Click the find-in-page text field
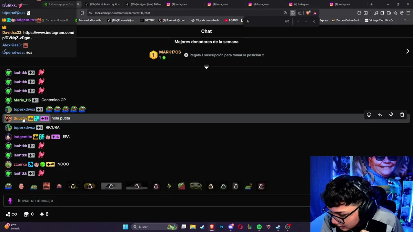The width and height of the screenshot is (413, 232). tap(264, 21)
